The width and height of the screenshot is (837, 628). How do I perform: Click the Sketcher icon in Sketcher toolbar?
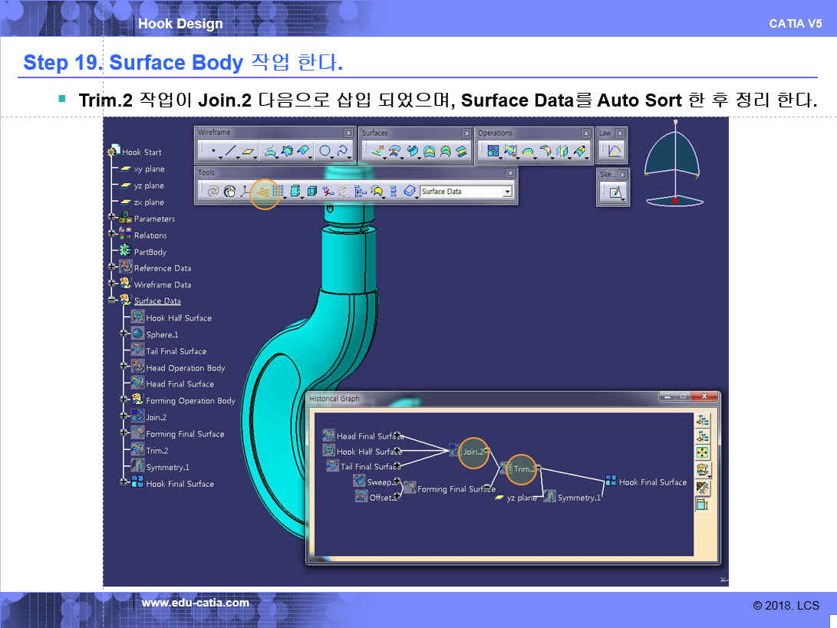(615, 192)
